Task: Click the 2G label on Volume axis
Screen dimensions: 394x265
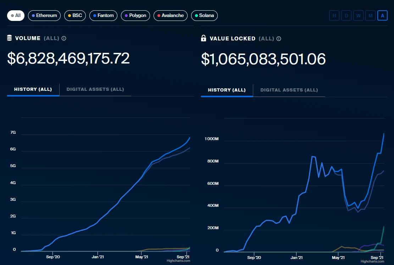Action: point(13,216)
